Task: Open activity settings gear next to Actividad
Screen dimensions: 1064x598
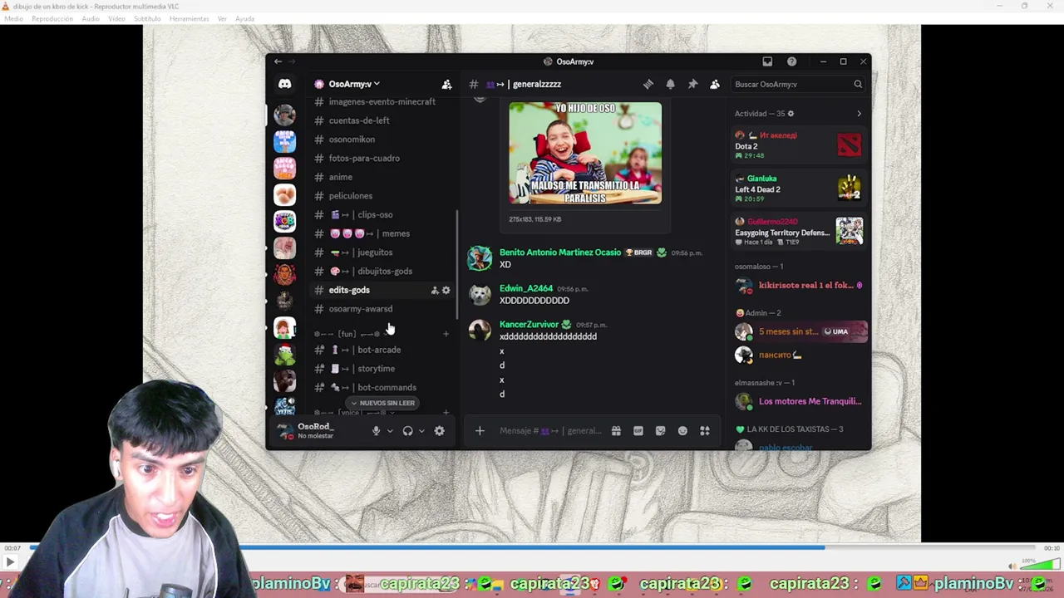Action: 791,114
